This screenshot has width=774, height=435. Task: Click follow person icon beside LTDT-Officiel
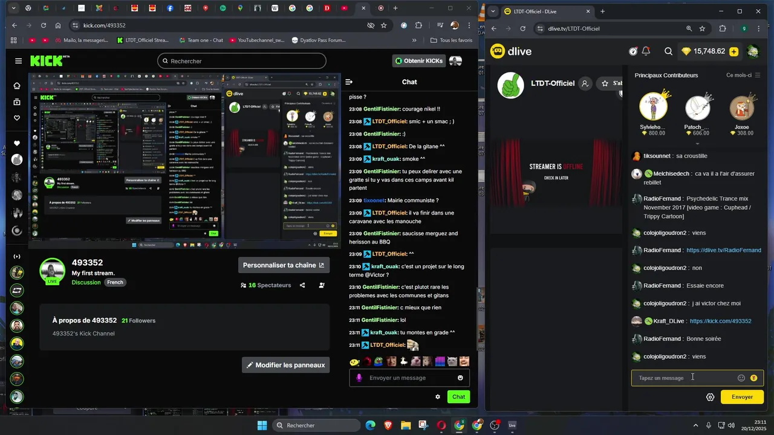(585, 83)
